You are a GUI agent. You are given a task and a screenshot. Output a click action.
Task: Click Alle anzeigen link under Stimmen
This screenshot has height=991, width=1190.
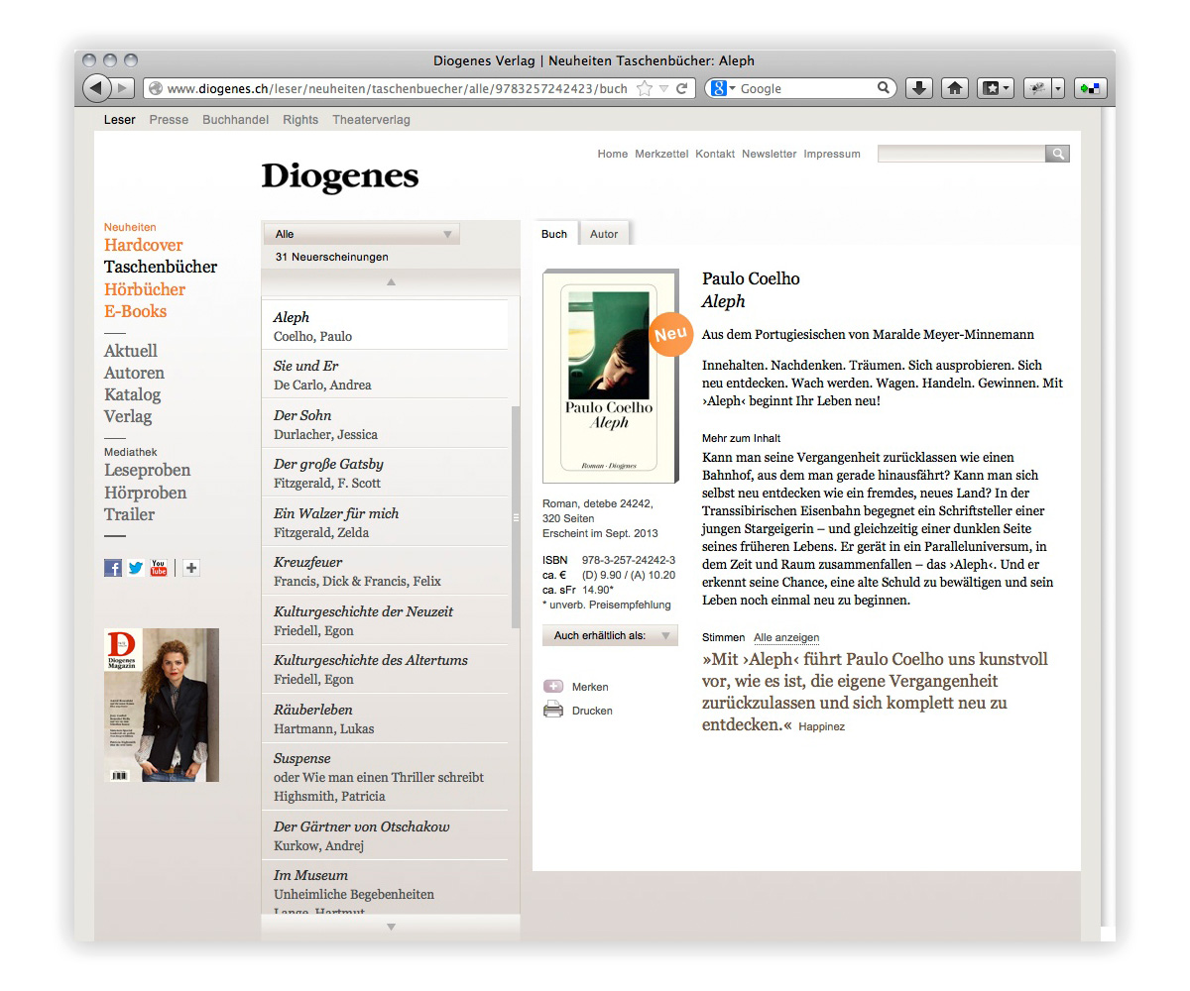(x=786, y=637)
